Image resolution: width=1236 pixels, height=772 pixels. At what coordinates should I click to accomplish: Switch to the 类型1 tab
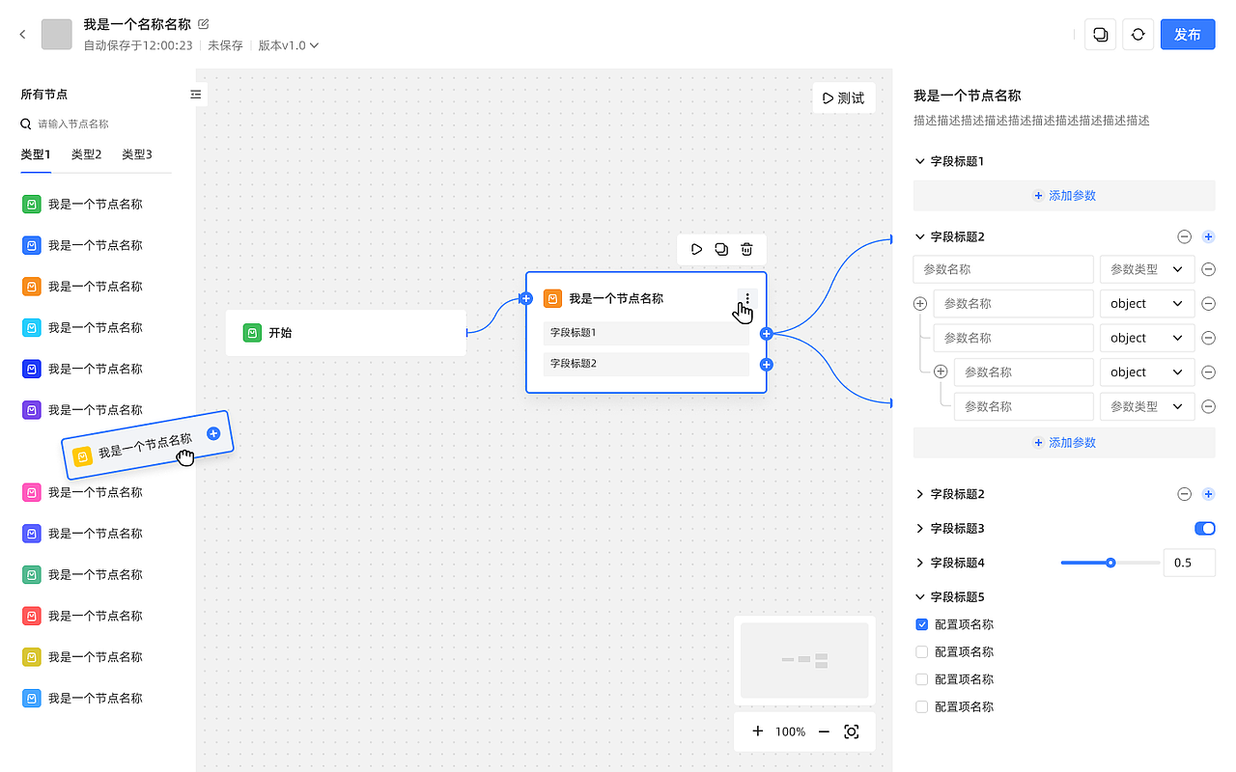tap(36, 154)
